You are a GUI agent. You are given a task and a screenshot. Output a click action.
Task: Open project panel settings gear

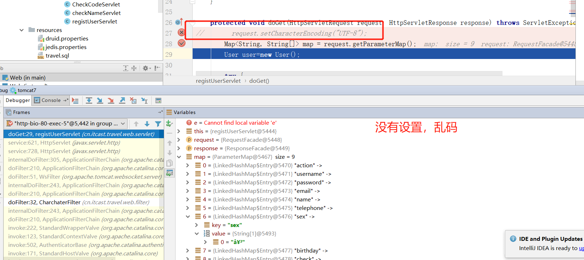(146, 68)
